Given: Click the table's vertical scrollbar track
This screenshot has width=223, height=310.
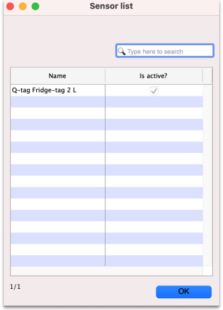Looking at the screenshot, I should [x=207, y=175].
